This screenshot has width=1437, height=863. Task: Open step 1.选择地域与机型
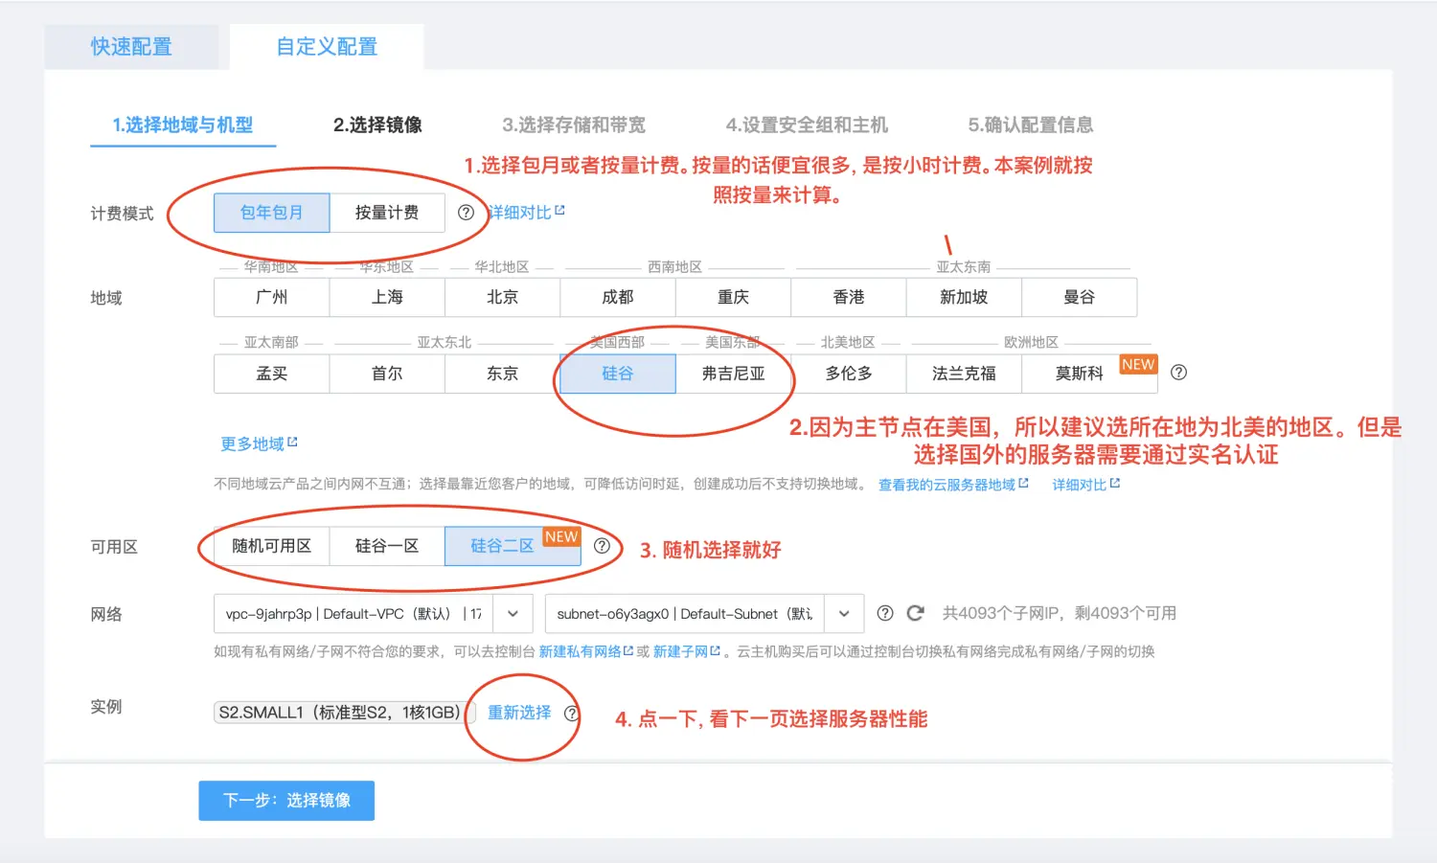[183, 125]
